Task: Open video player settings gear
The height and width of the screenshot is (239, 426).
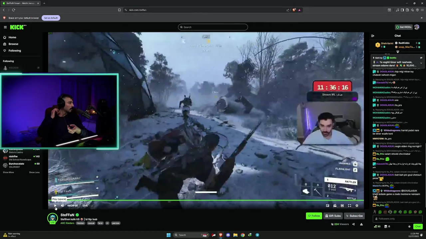Action: [x=357, y=205]
